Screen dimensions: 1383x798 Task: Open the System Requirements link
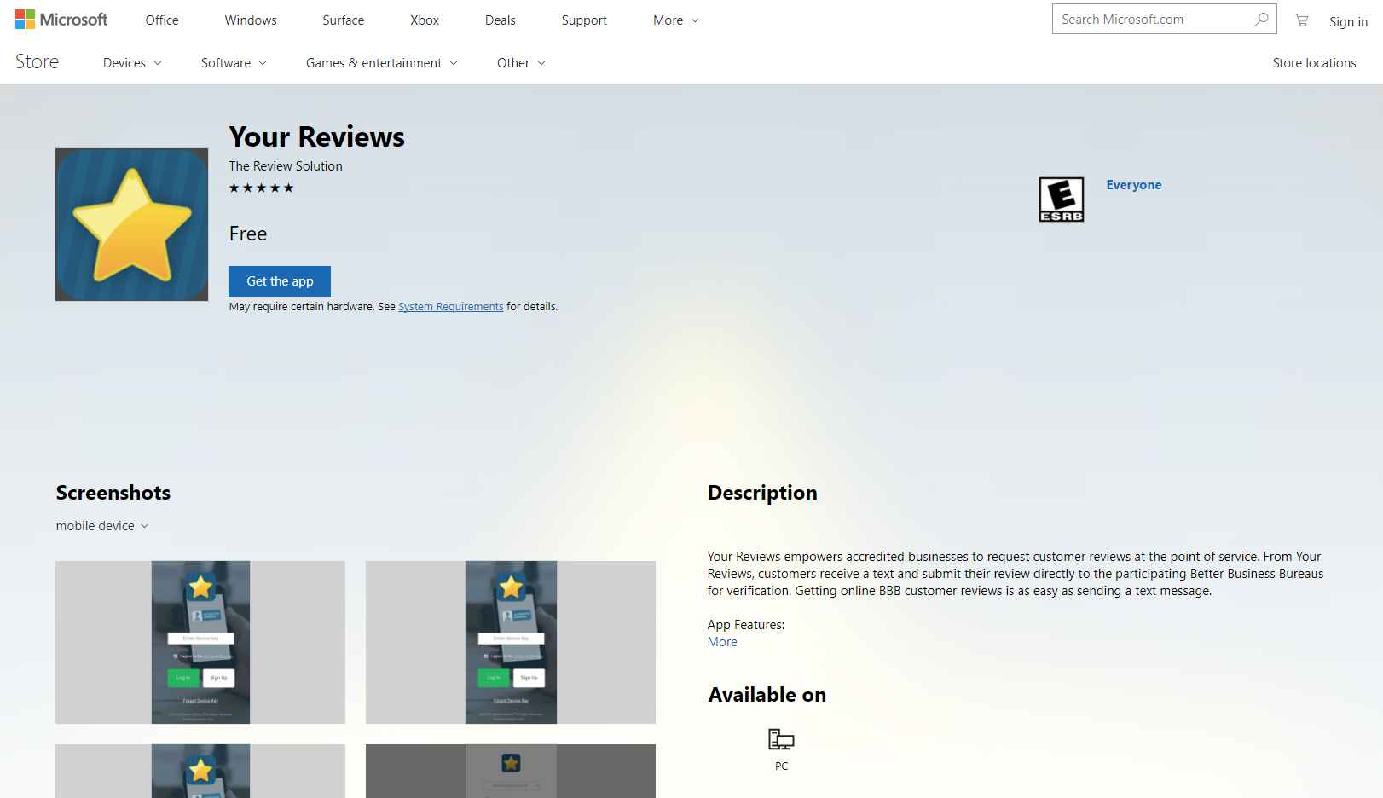451,307
